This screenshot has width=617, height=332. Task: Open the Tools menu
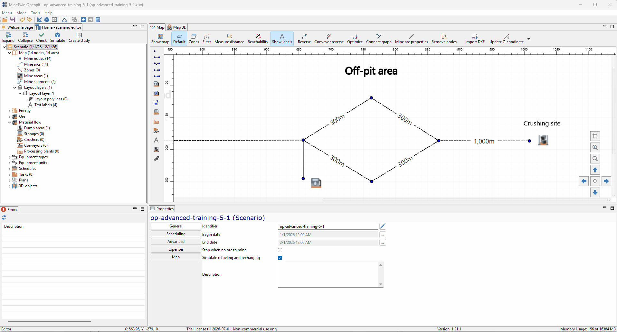(35, 13)
